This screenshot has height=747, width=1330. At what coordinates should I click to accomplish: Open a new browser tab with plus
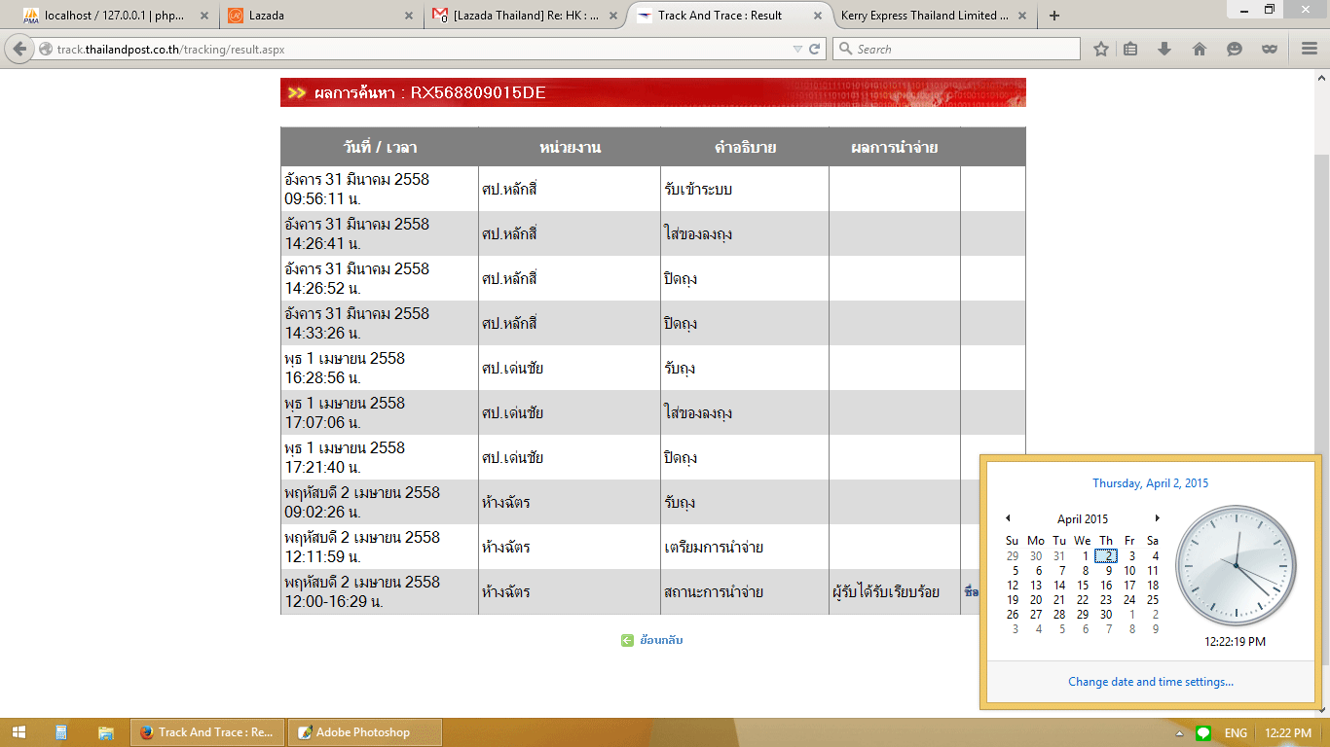1054,16
